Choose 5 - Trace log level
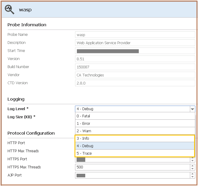198x186 pixels. pos(135,153)
